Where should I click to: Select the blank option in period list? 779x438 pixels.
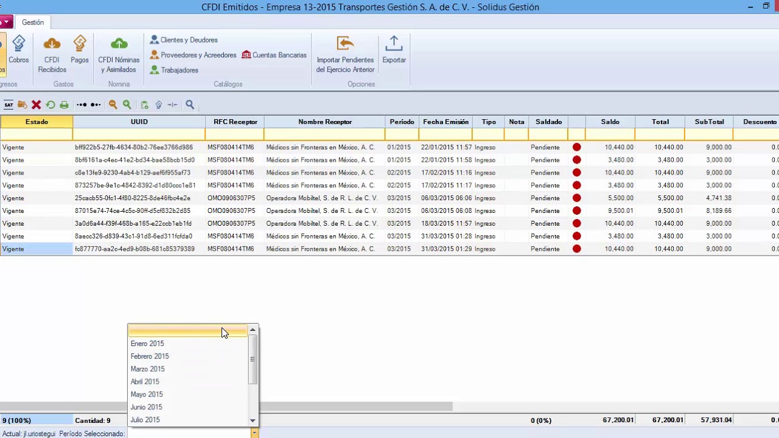point(188,331)
